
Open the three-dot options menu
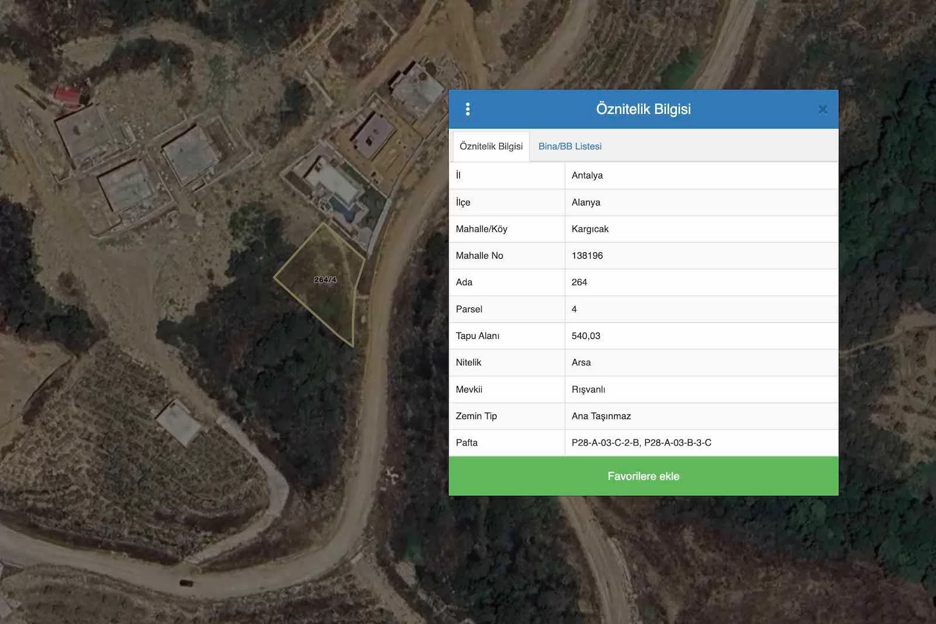[467, 109]
